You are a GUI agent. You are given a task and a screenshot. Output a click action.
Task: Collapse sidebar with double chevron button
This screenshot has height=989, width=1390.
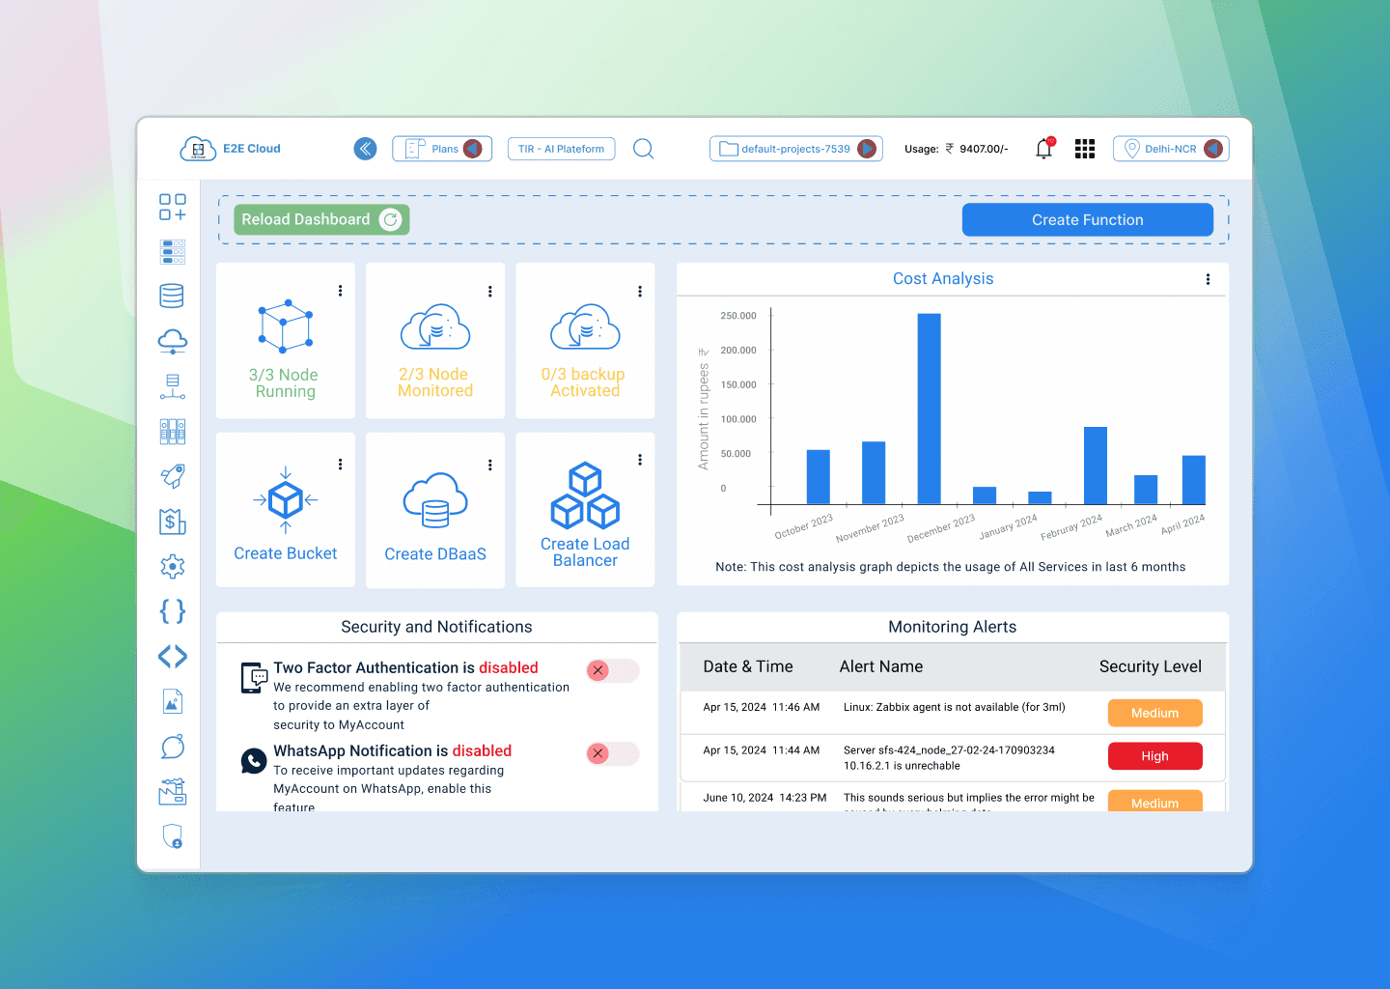[x=365, y=149]
